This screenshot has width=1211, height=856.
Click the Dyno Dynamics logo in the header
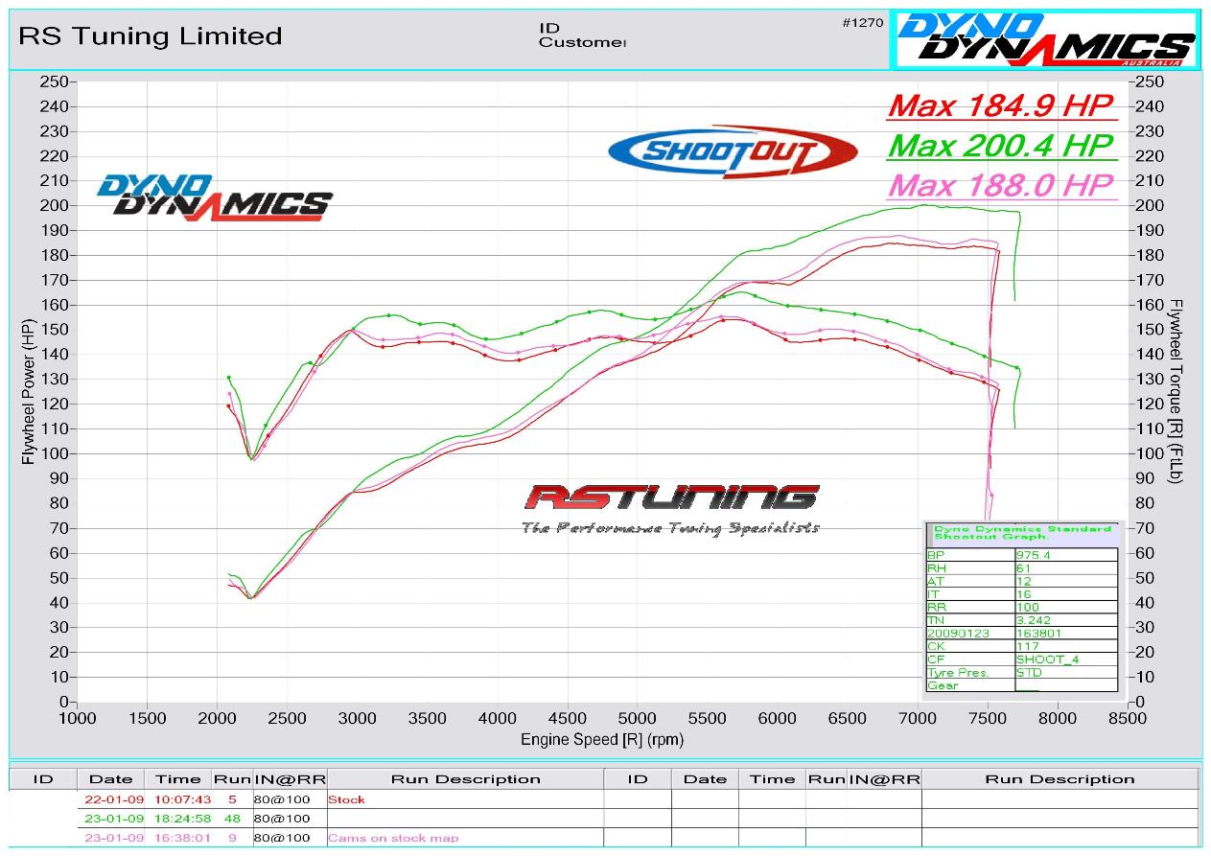pyautogui.click(x=1045, y=39)
